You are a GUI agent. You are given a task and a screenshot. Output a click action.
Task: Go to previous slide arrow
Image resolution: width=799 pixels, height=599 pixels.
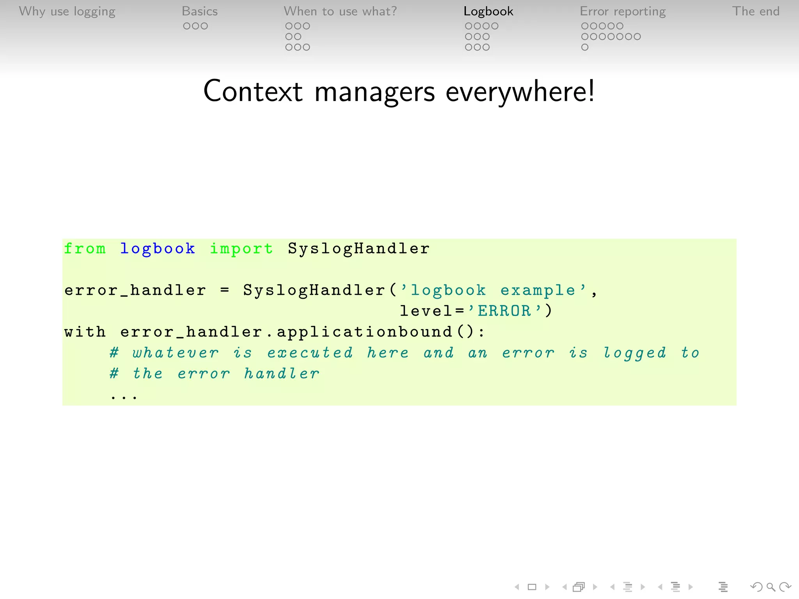[517, 587]
